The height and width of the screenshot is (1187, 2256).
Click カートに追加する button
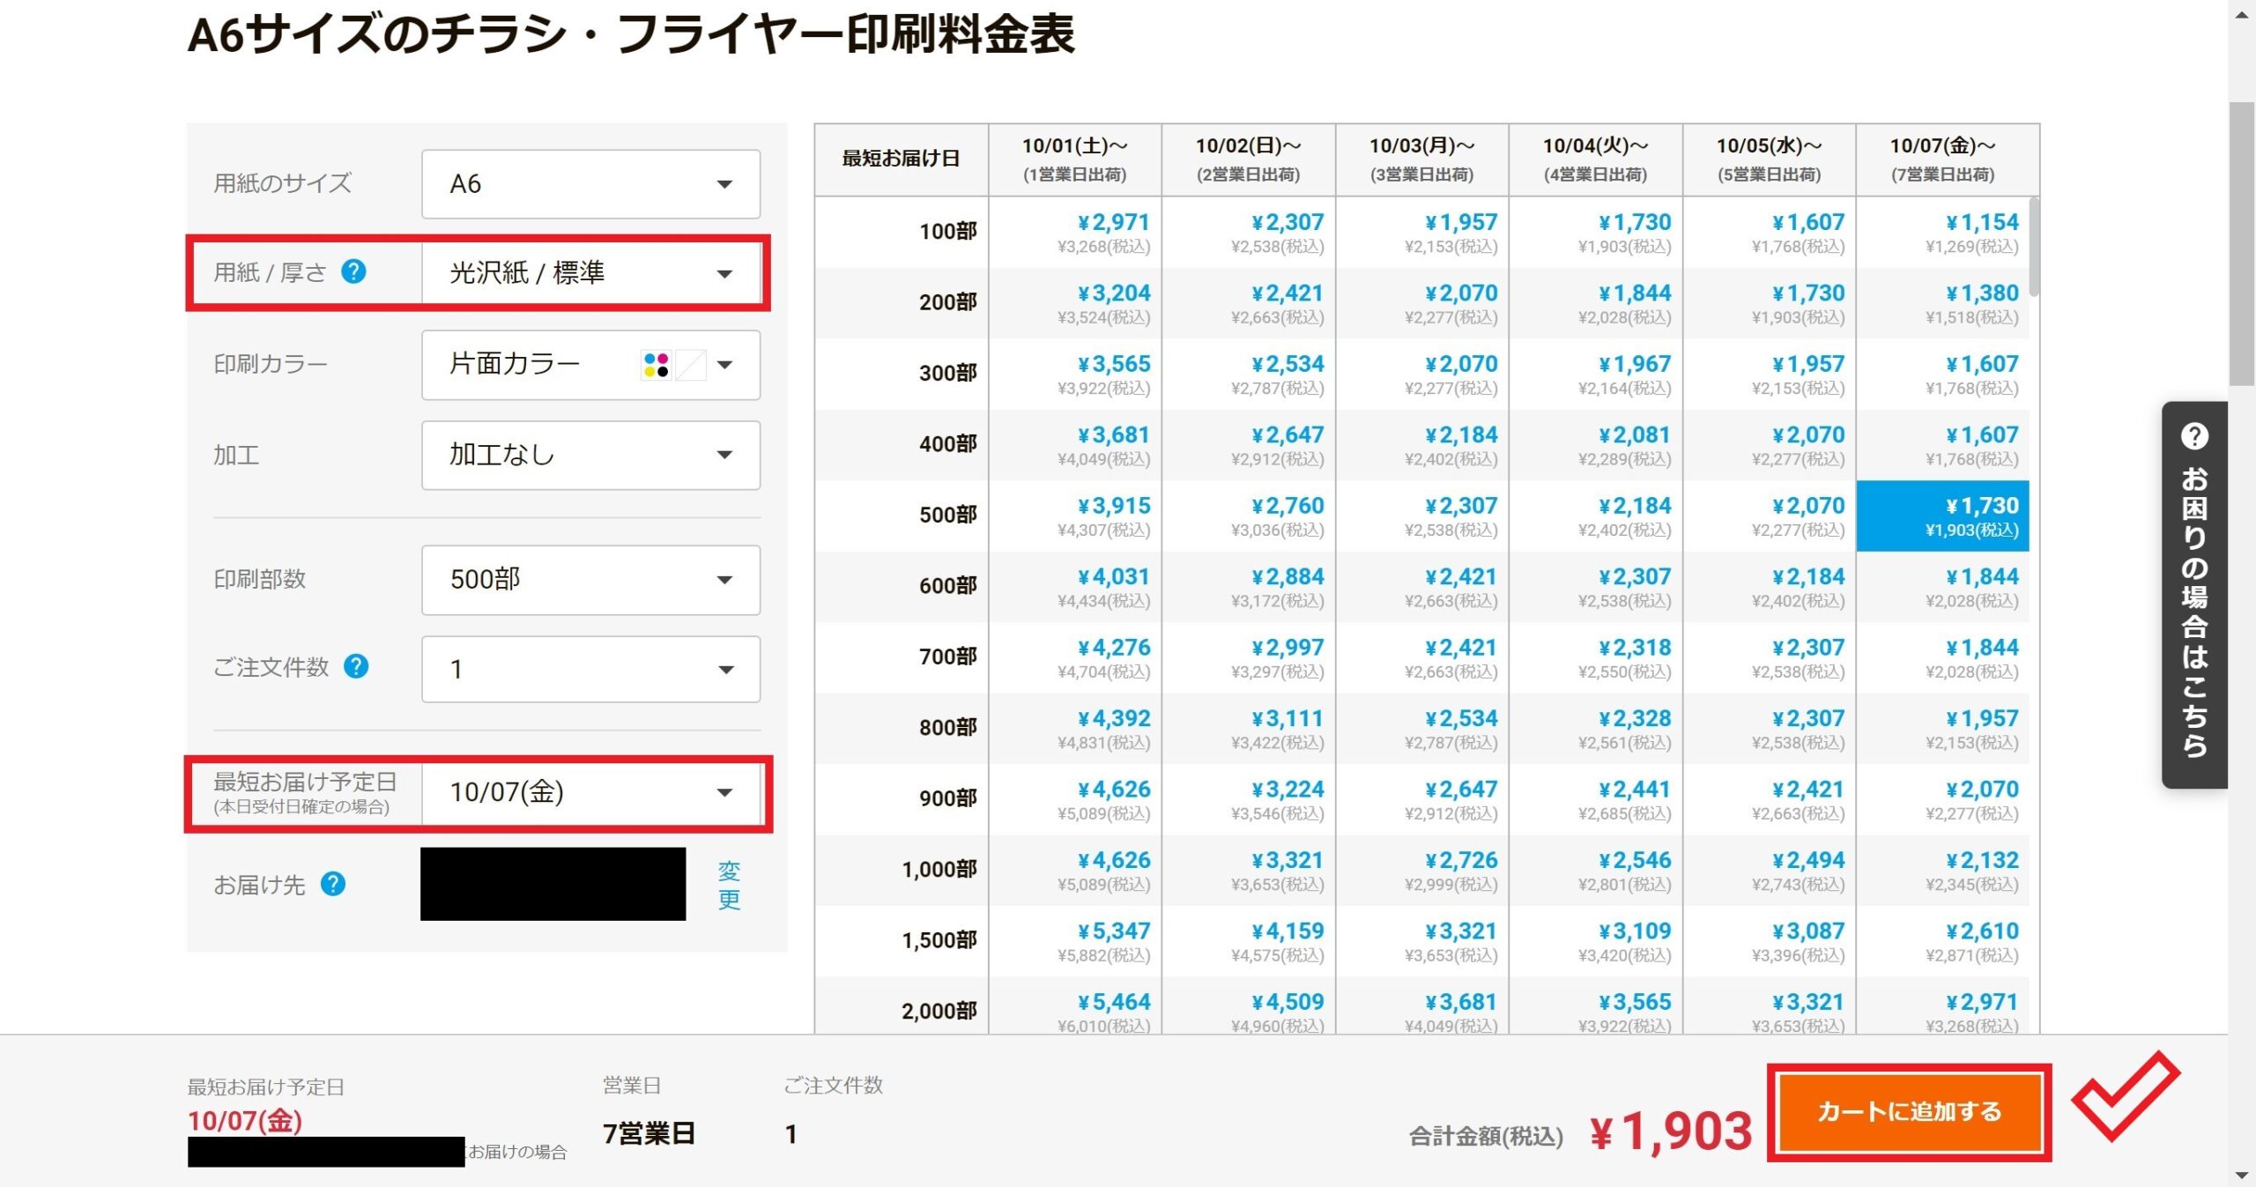click(x=1909, y=1111)
